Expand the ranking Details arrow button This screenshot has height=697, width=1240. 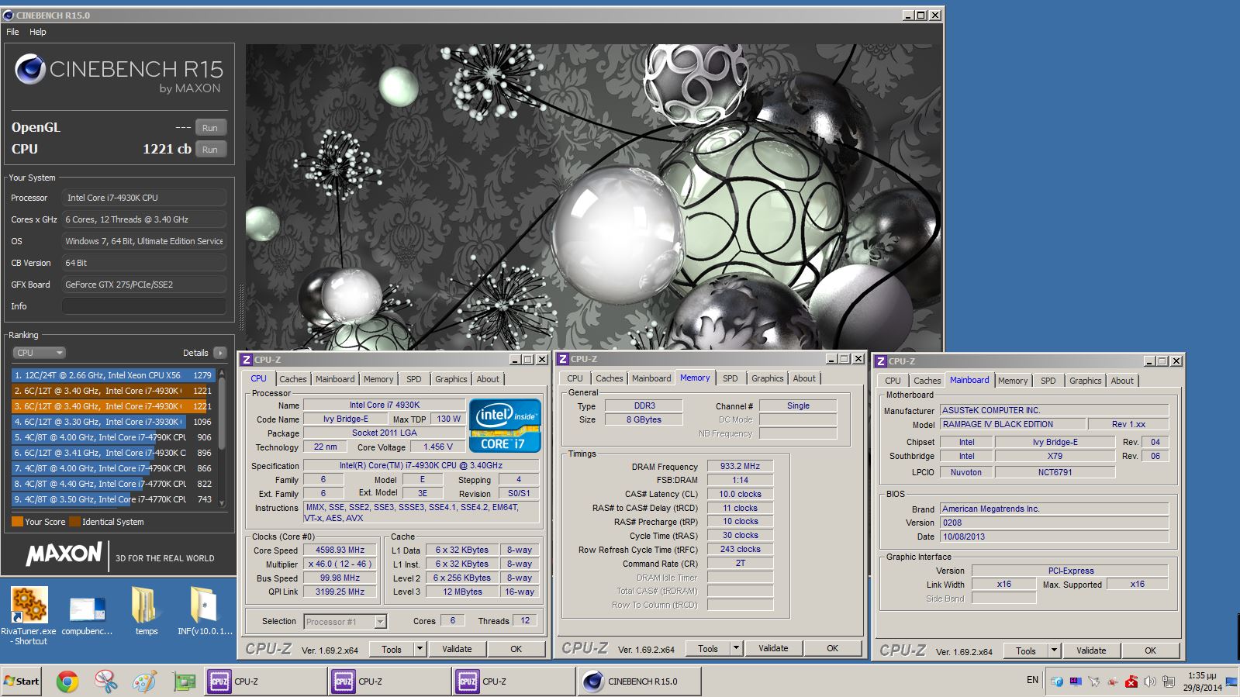pos(220,353)
